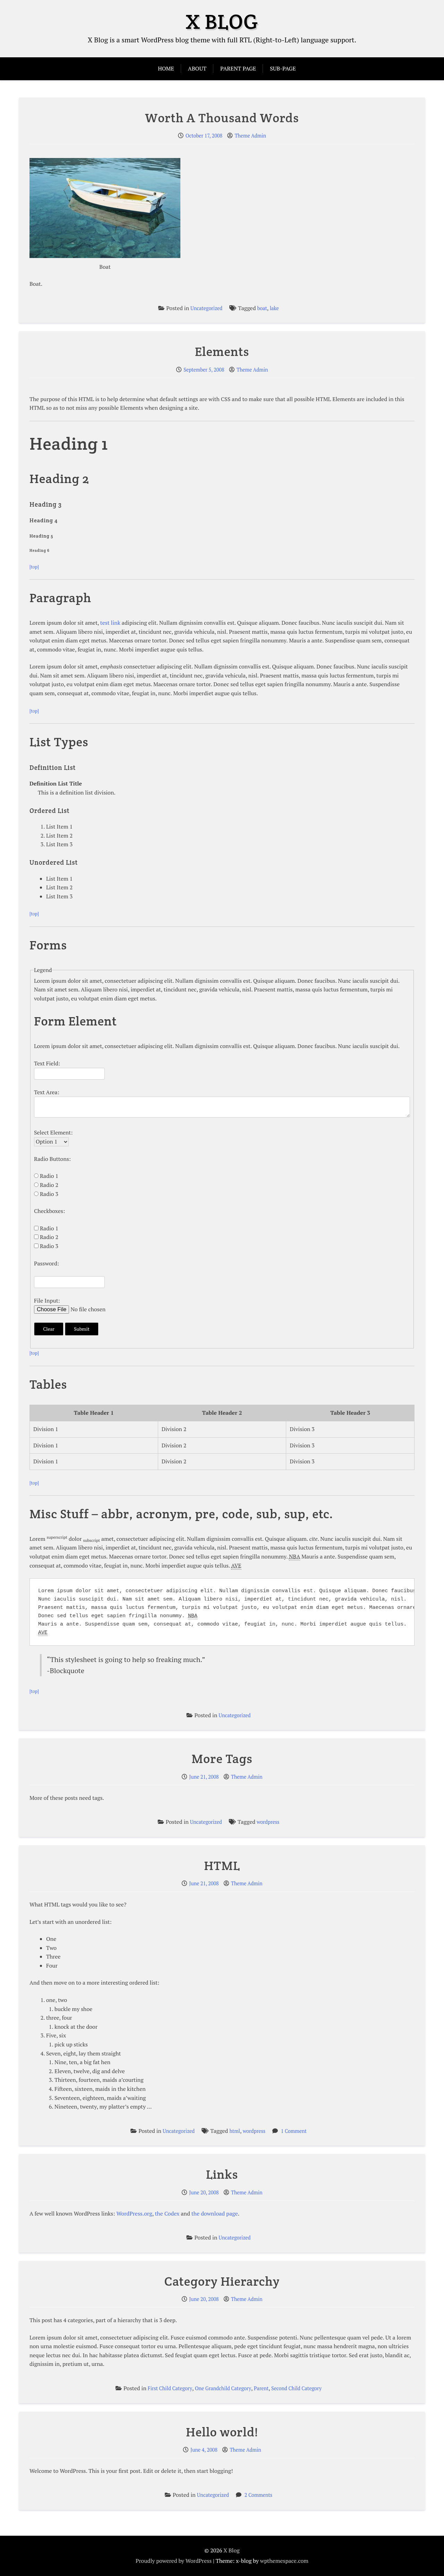Click the Submit button in the form

pyautogui.click(x=82, y=1329)
